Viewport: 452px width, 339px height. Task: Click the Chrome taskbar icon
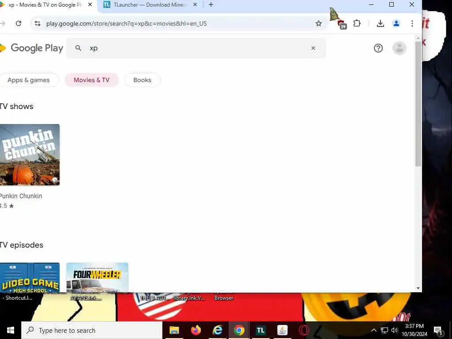(239, 330)
